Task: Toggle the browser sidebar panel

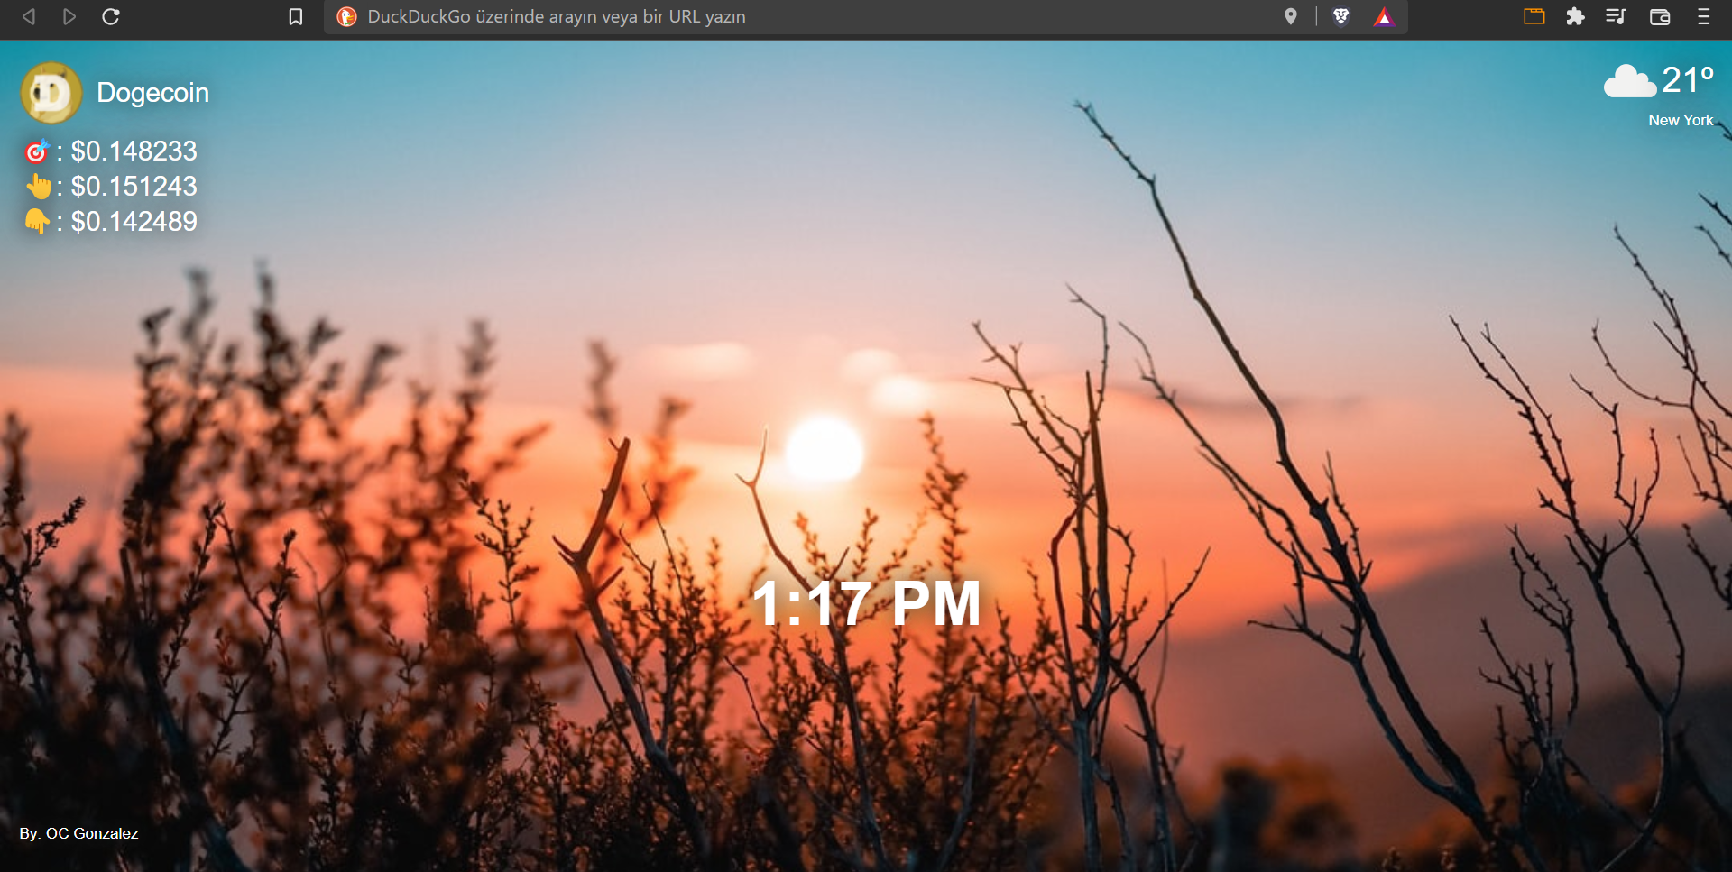Action: click(1534, 16)
